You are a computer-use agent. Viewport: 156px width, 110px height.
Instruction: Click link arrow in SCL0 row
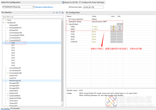coord(120,39)
